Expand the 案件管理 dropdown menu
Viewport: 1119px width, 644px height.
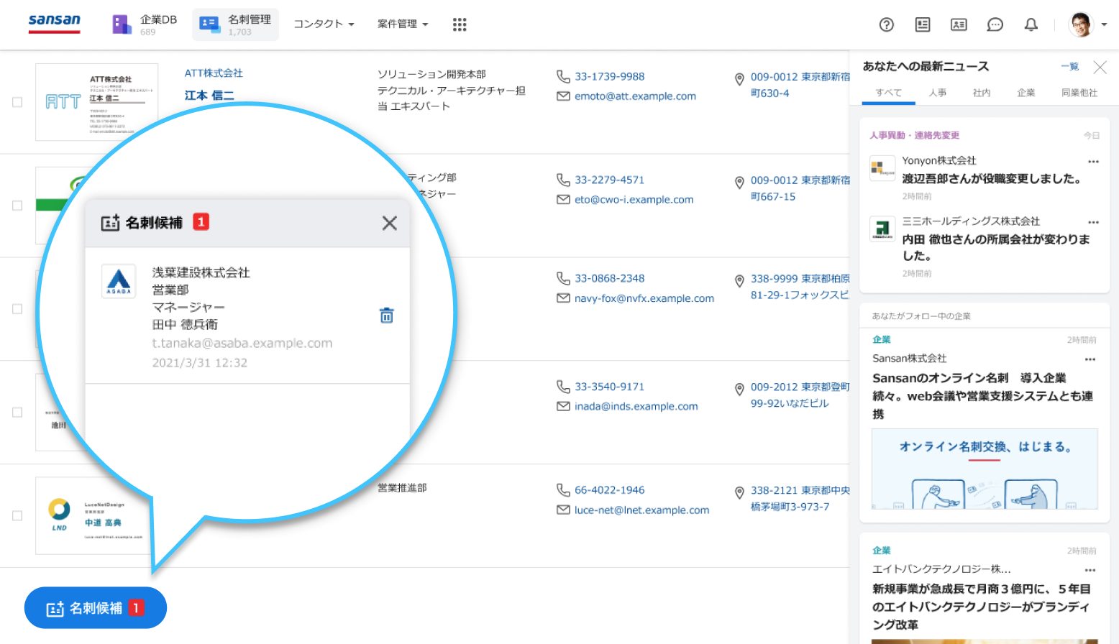tap(403, 24)
